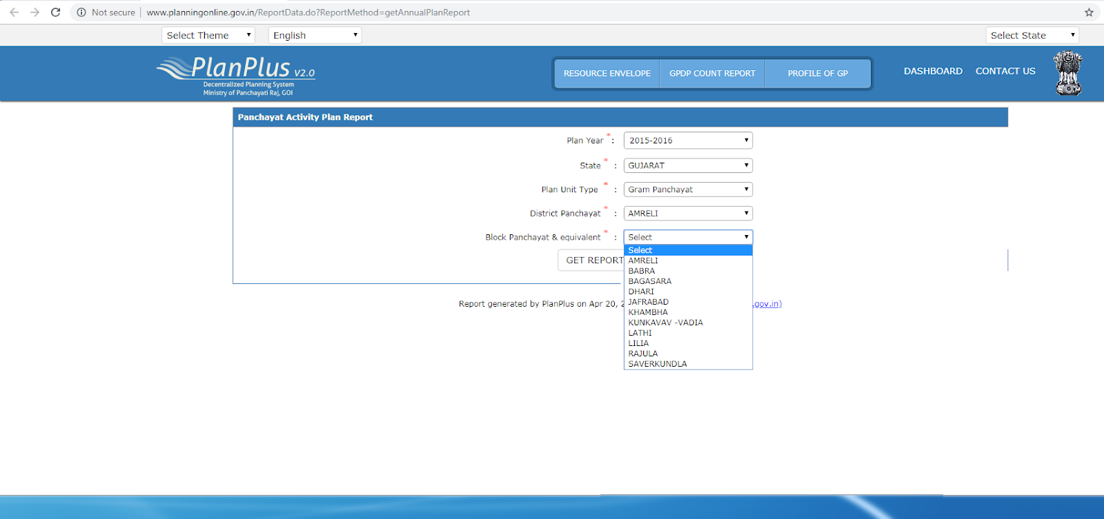Open Plan Unit Type Gram Panchayat dropdown
The image size is (1104, 519).
tap(688, 190)
